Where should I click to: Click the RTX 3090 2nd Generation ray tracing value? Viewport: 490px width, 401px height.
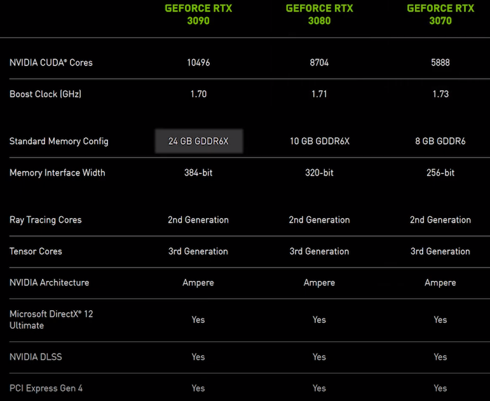pos(198,220)
